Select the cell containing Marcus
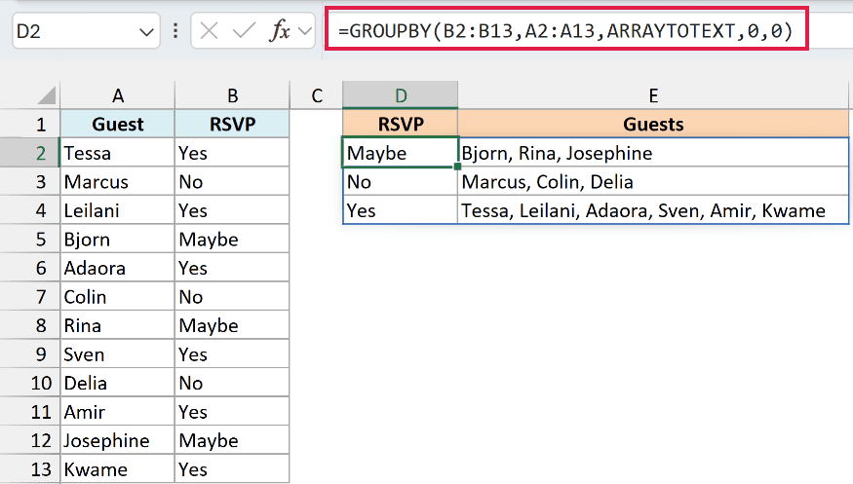The width and height of the screenshot is (853, 484). [x=118, y=181]
